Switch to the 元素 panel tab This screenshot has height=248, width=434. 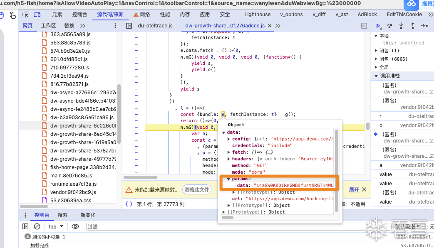coord(57,15)
